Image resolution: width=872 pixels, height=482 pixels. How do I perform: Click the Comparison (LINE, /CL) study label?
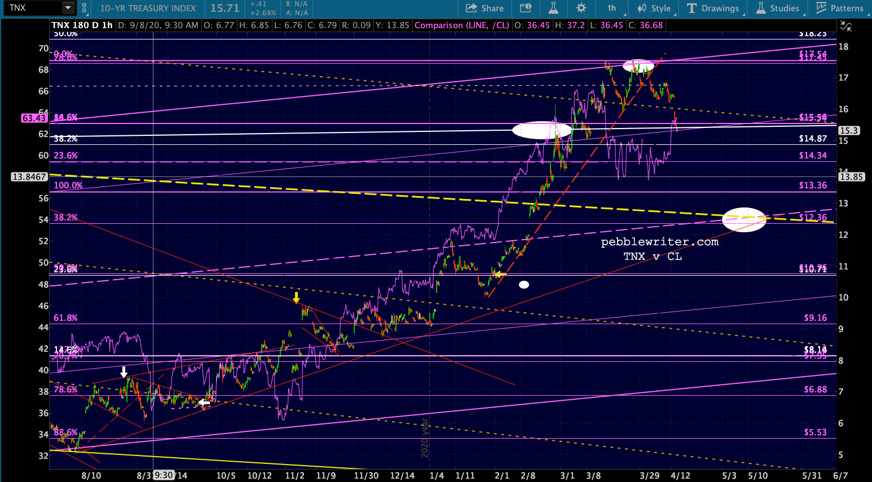(x=462, y=25)
